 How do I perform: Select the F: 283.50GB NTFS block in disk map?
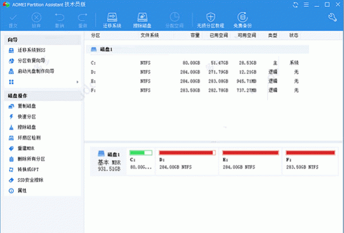click(310, 161)
